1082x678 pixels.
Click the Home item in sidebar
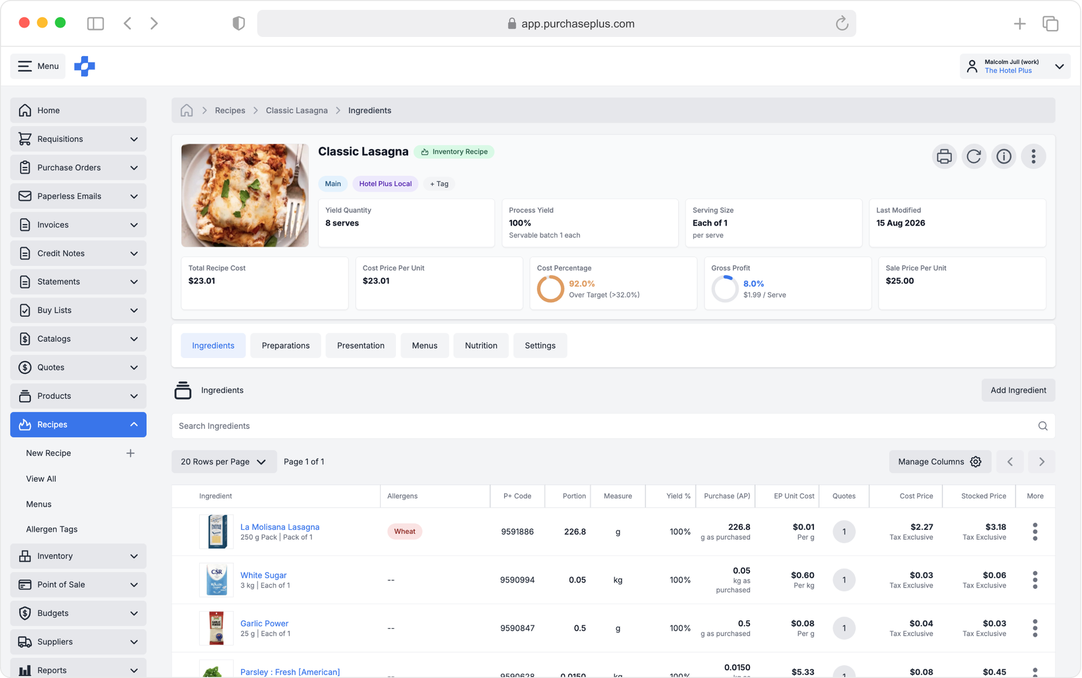78,110
